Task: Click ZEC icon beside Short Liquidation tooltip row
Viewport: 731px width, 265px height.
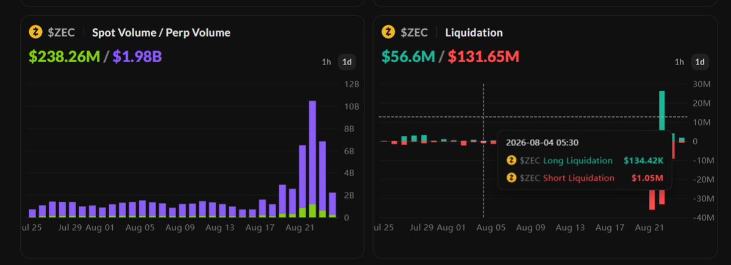Action: coord(512,178)
